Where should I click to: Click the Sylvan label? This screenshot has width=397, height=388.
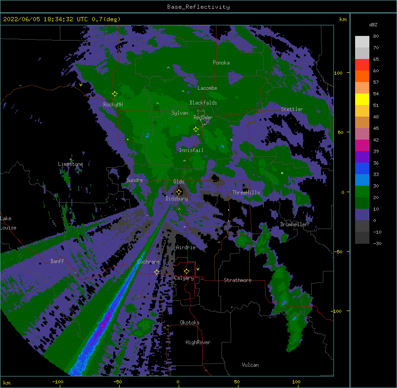[180, 113]
